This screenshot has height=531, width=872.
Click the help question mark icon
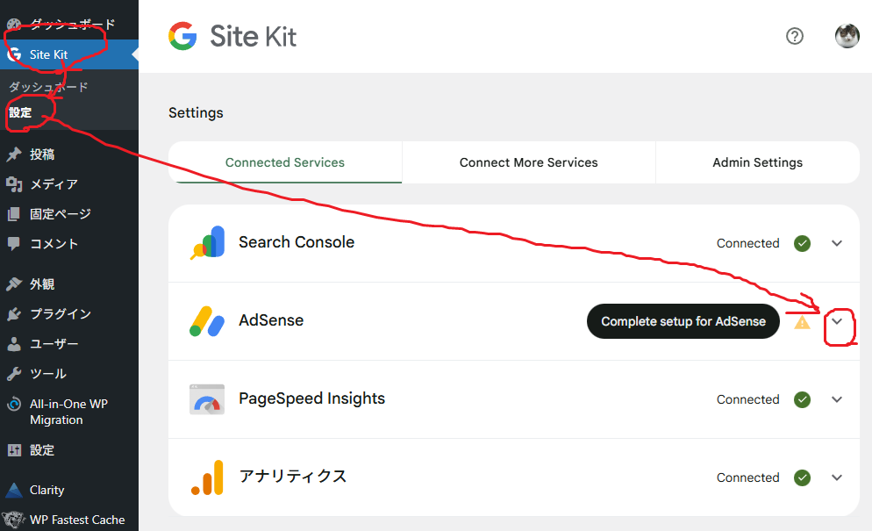click(795, 36)
